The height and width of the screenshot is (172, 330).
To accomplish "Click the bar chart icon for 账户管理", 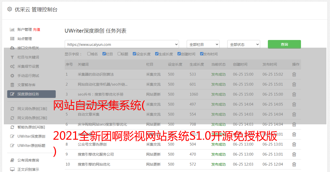I will coord(12,29).
